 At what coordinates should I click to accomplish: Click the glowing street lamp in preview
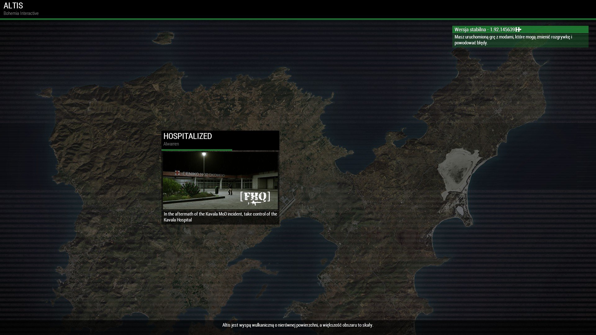(x=204, y=154)
